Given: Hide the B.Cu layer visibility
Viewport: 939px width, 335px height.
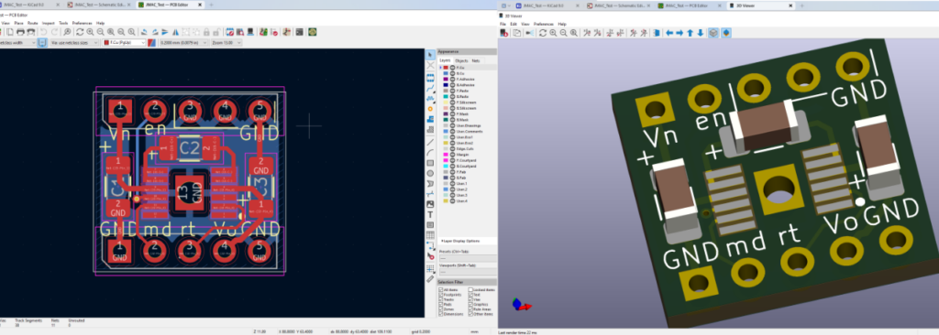Looking at the screenshot, I should click(452, 73).
